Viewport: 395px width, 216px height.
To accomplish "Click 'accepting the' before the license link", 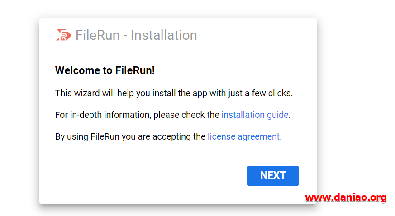I will [x=179, y=136].
